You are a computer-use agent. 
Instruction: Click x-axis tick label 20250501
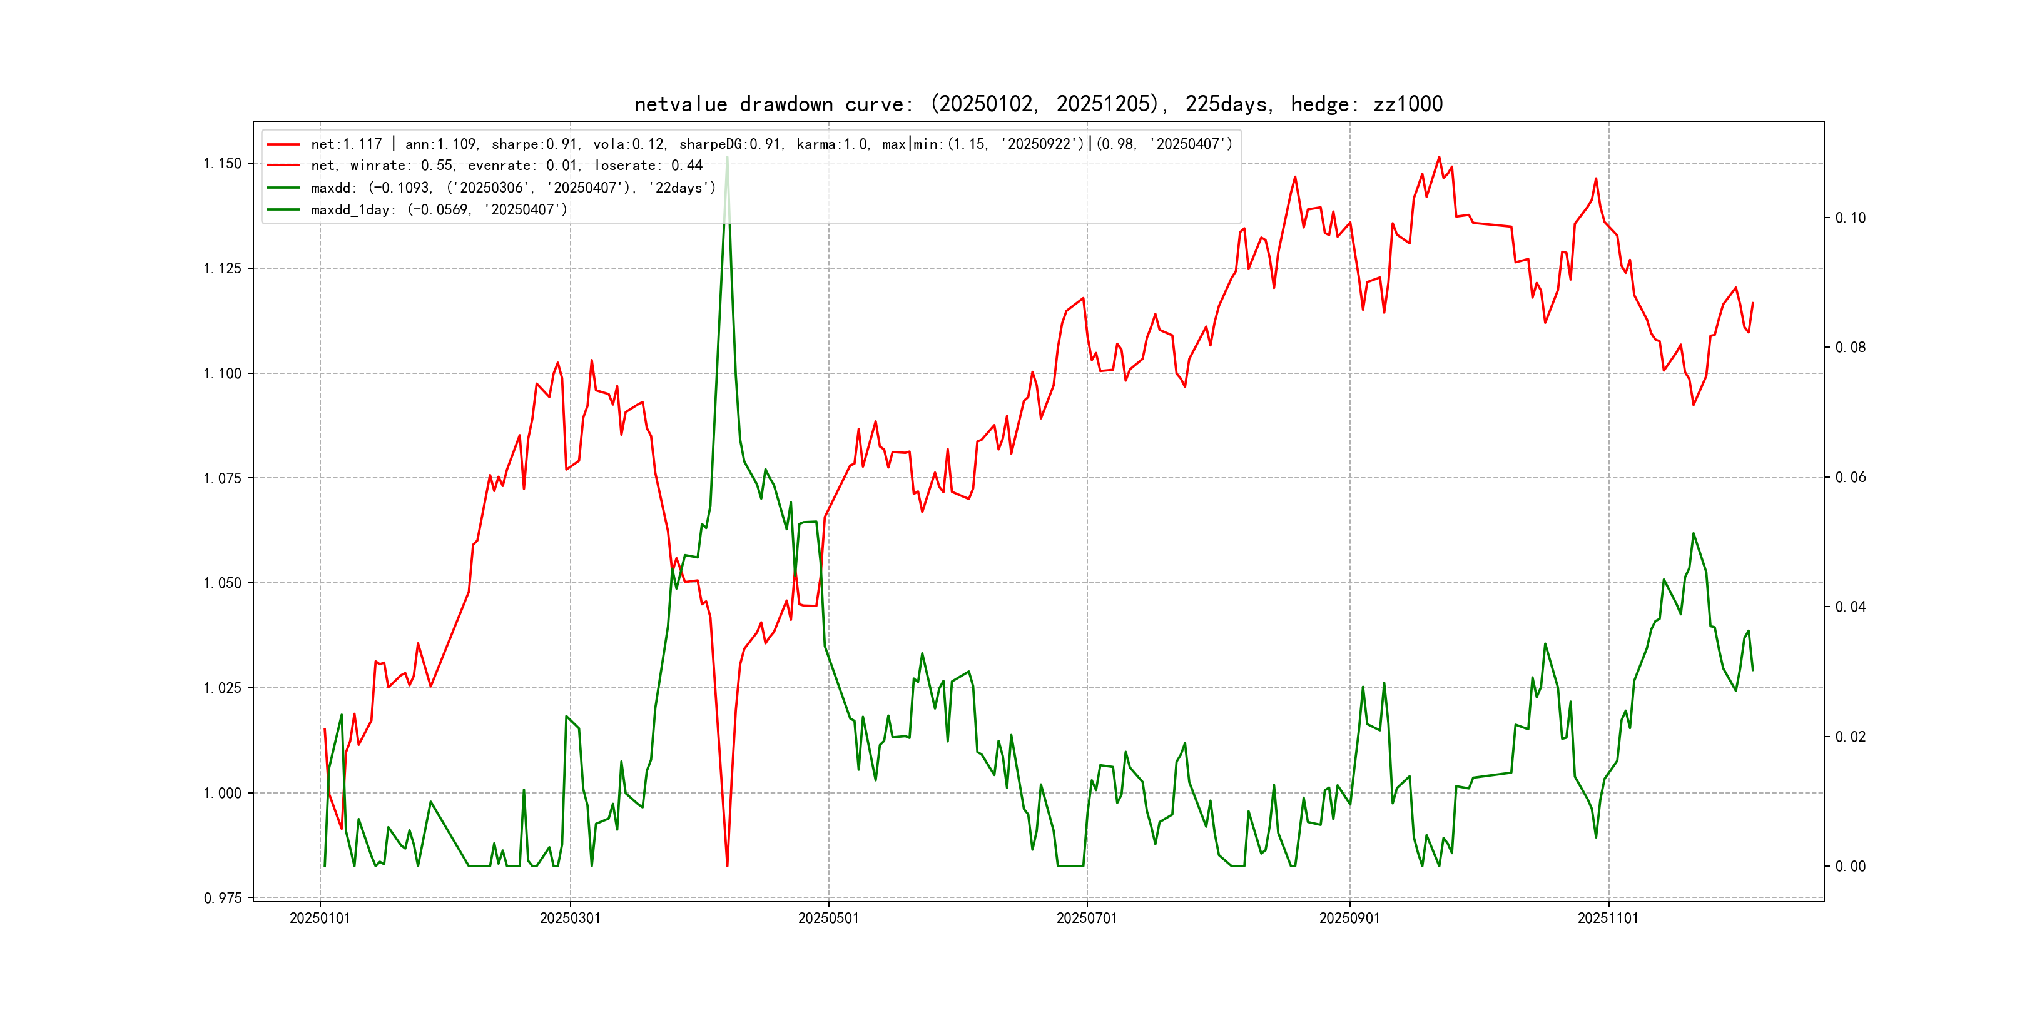828,918
